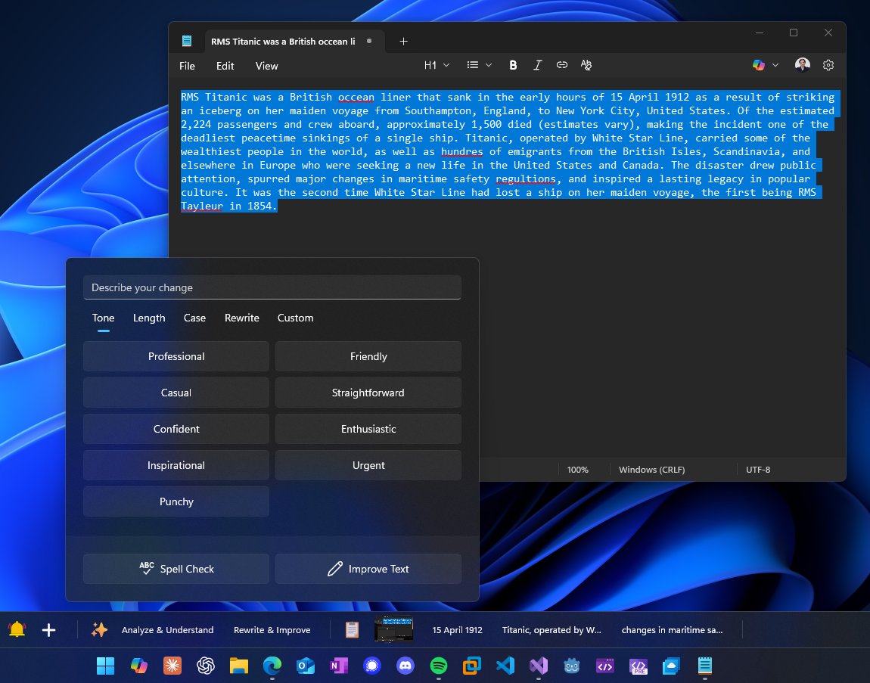The width and height of the screenshot is (870, 683).
Task: Open File Explorer from the taskbar
Action: pos(239,666)
